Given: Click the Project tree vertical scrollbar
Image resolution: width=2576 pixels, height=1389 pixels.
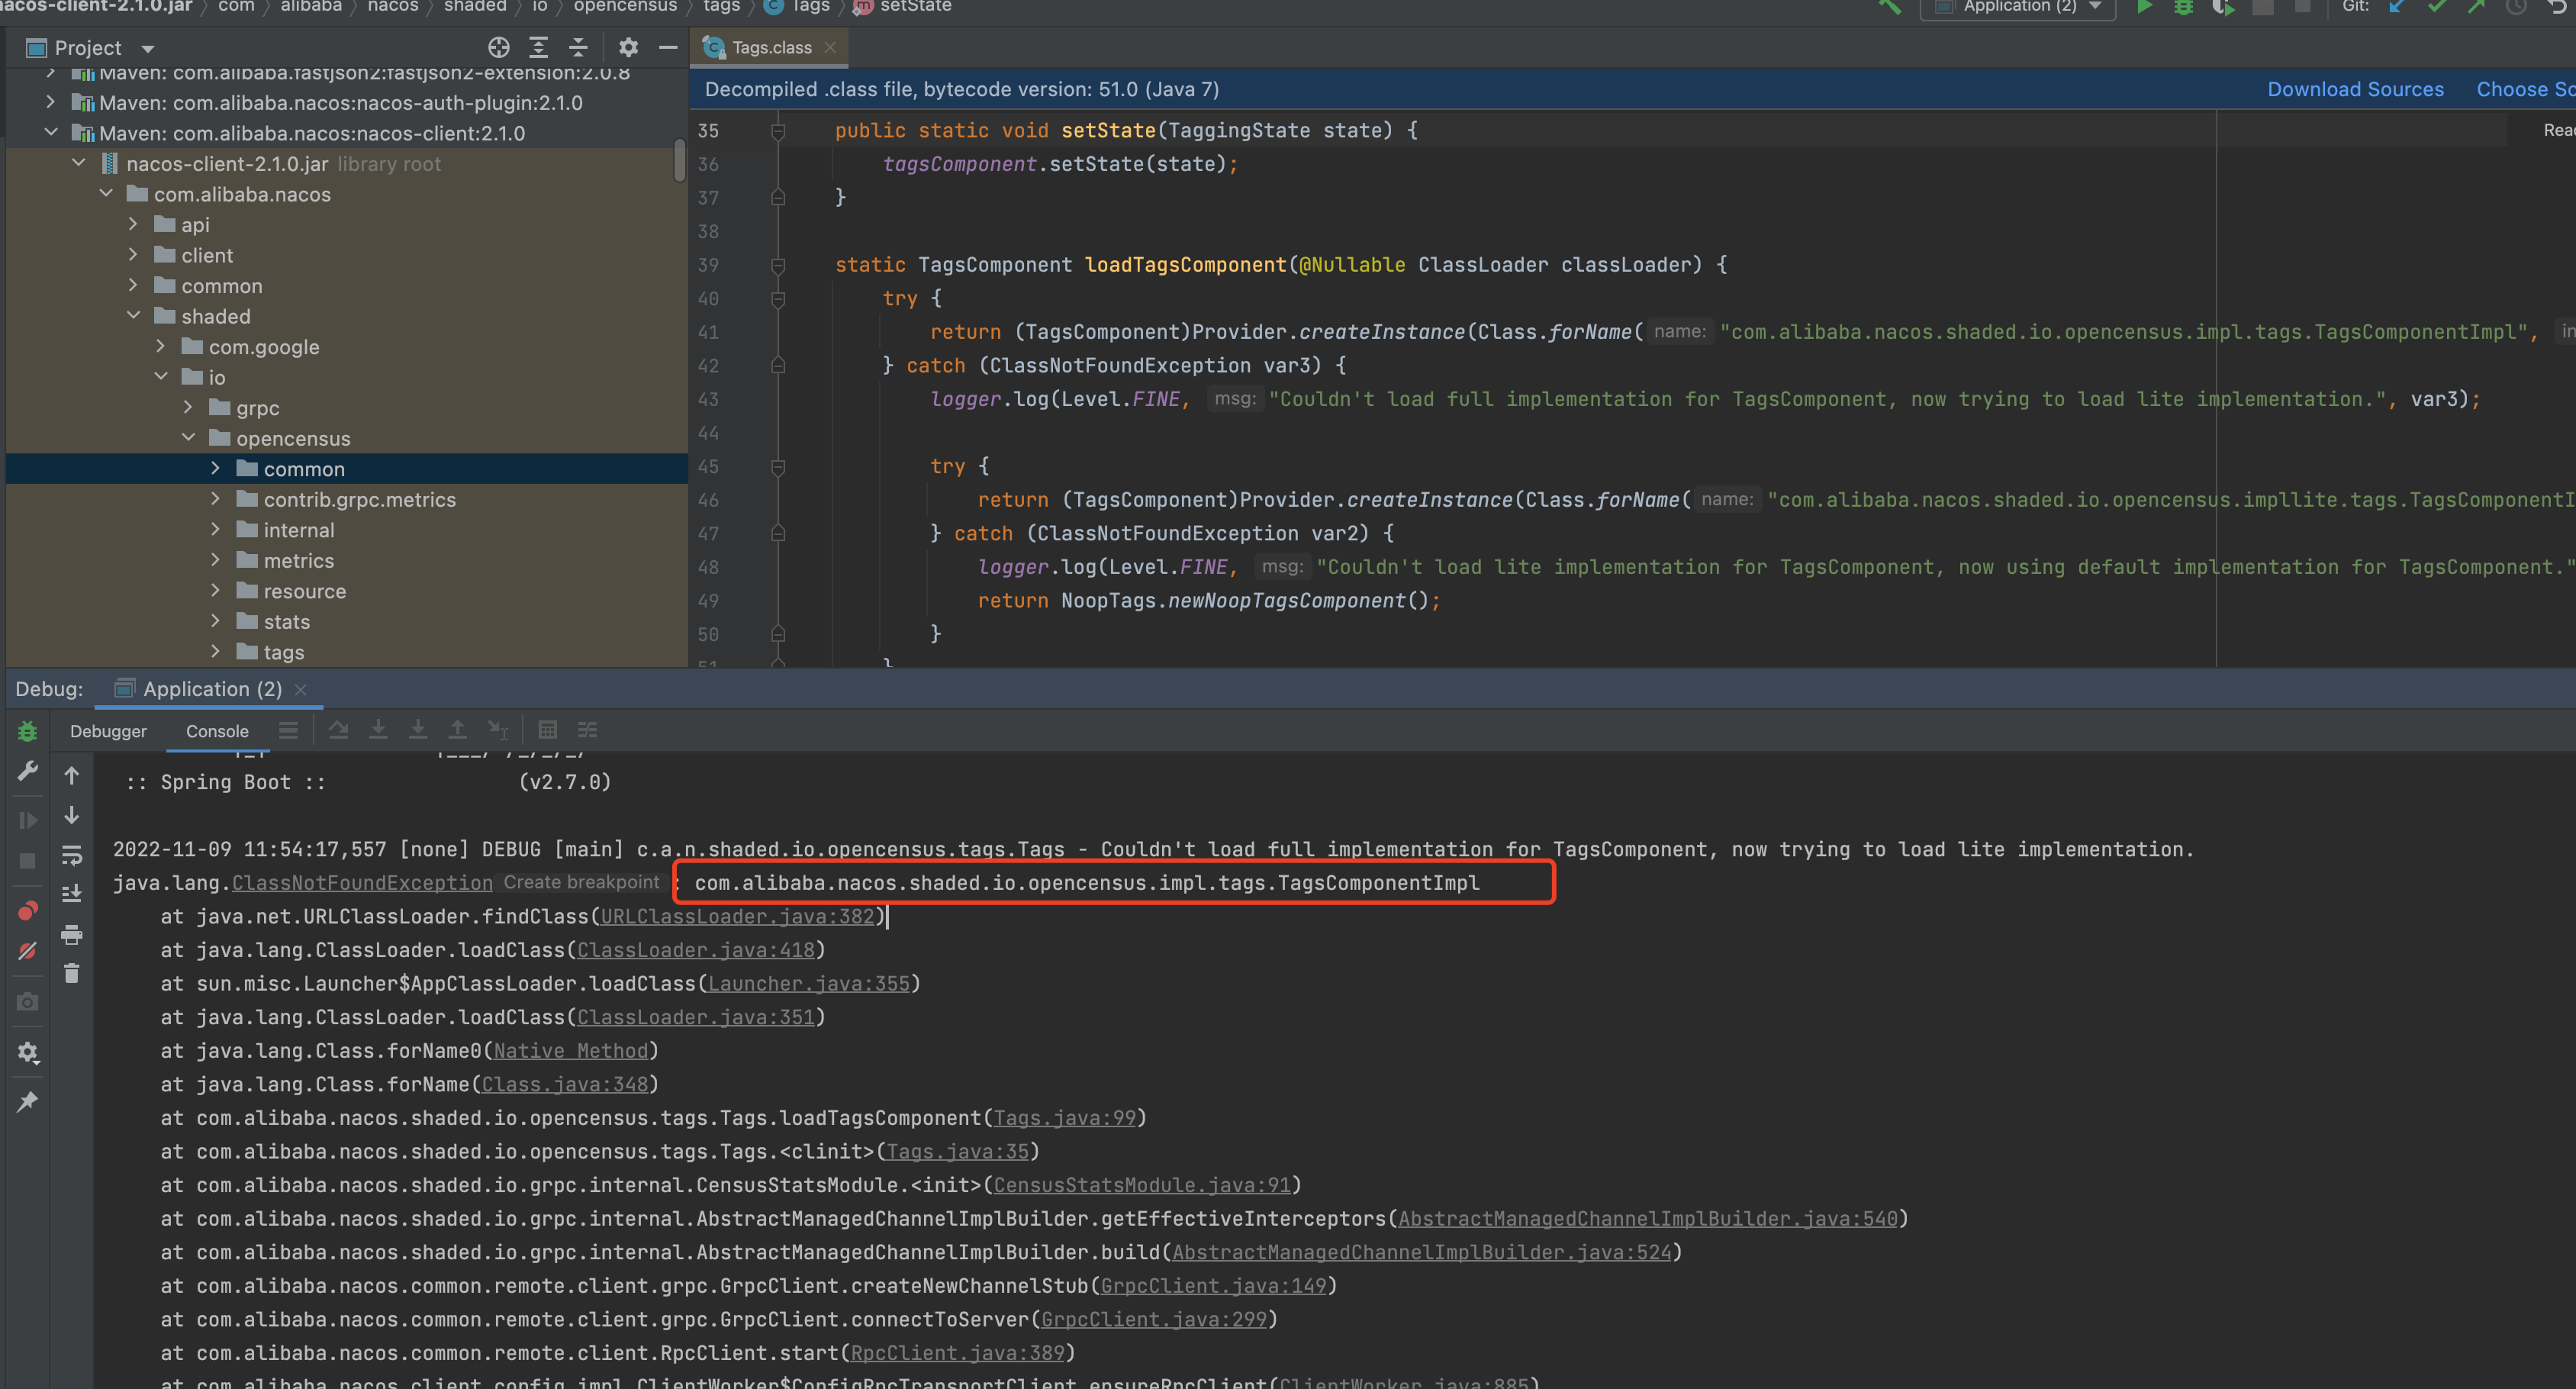Looking at the screenshot, I should 679,160.
